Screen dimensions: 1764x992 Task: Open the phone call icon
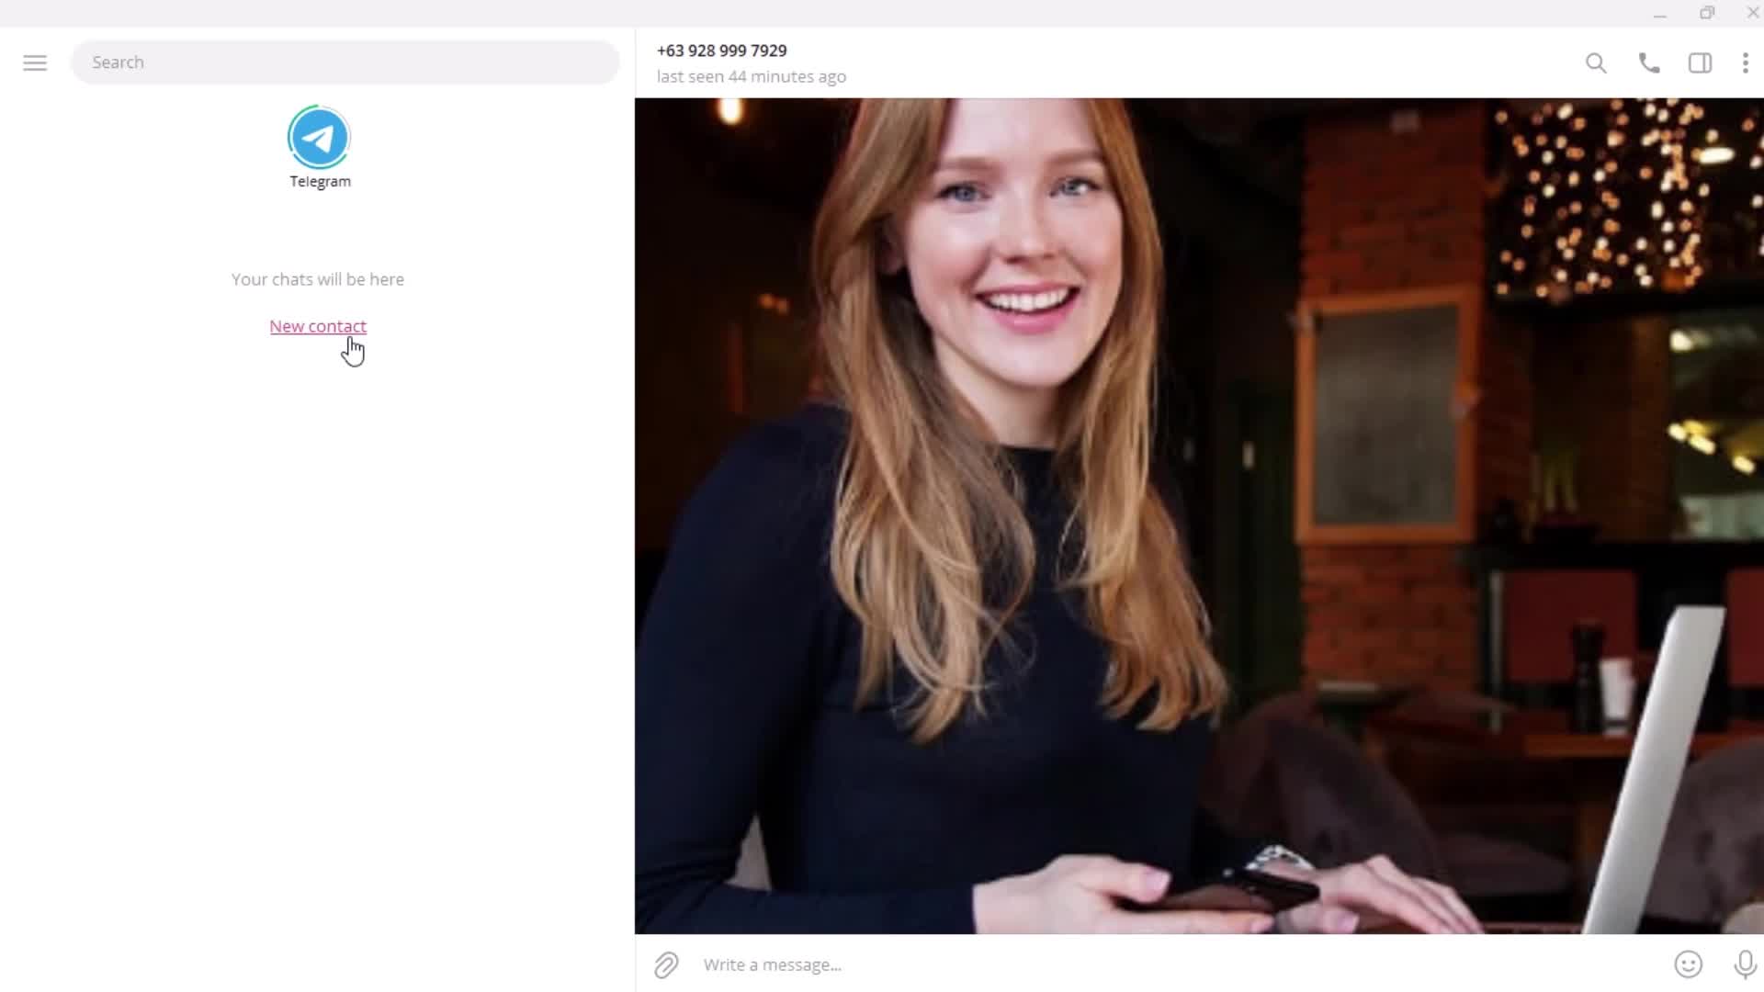(1649, 63)
